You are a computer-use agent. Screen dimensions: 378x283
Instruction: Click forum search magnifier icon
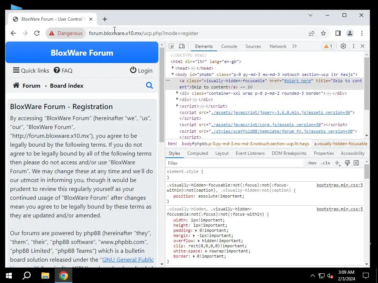click(x=150, y=85)
